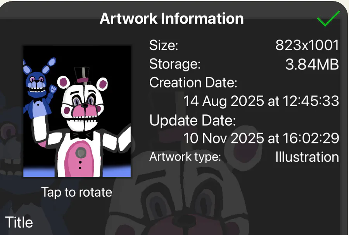
Task: Click the Title field label
Action: (19, 222)
